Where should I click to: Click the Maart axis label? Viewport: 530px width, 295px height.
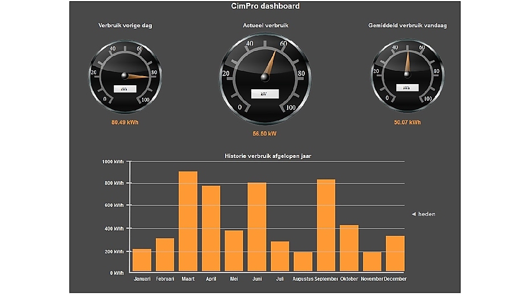tap(188, 279)
